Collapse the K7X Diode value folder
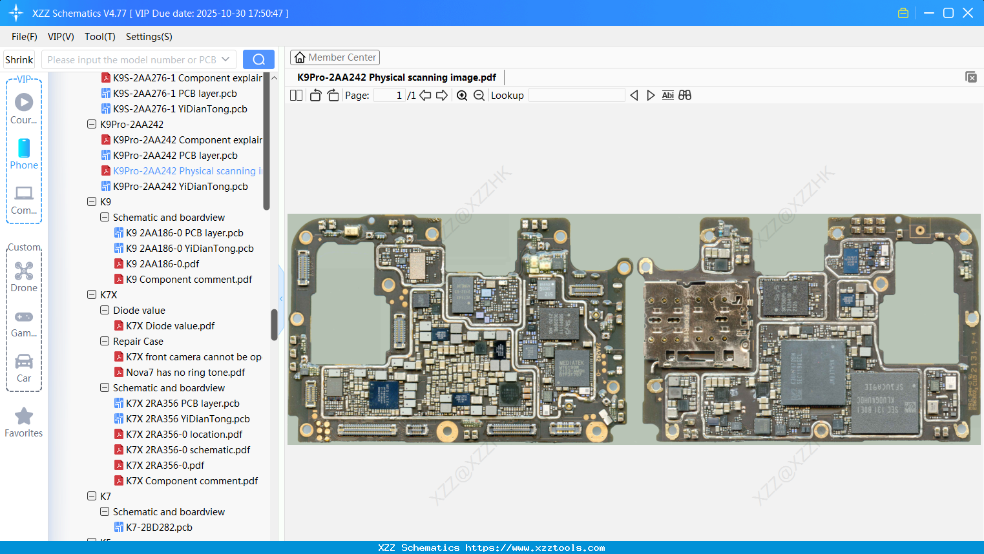Image resolution: width=984 pixels, height=554 pixels. [105, 311]
